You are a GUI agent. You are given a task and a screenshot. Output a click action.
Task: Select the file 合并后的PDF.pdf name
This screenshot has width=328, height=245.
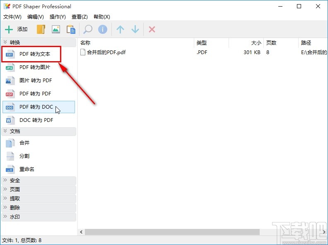106,52
